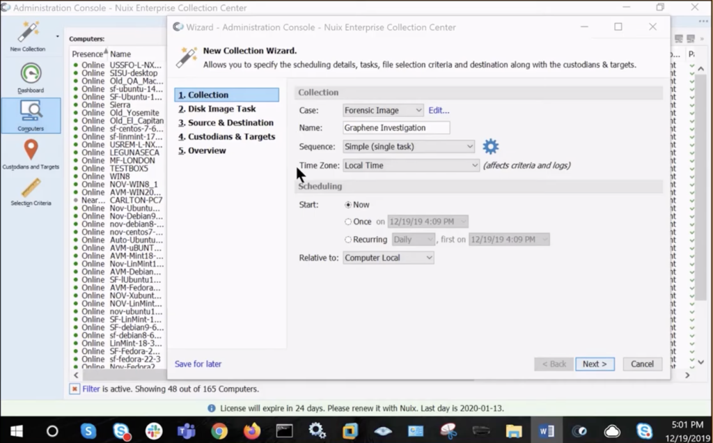Click the horizontal scrollbar left arrow
Viewport: 713px width, 443px height.
tap(76, 375)
